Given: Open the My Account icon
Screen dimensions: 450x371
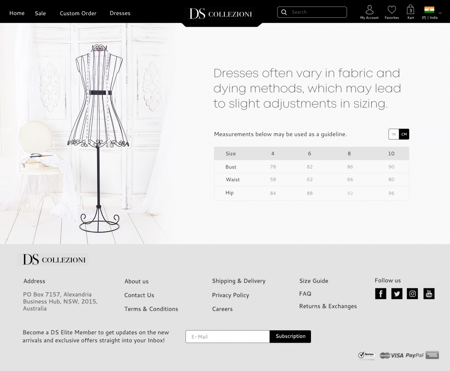Looking at the screenshot, I should (x=369, y=10).
